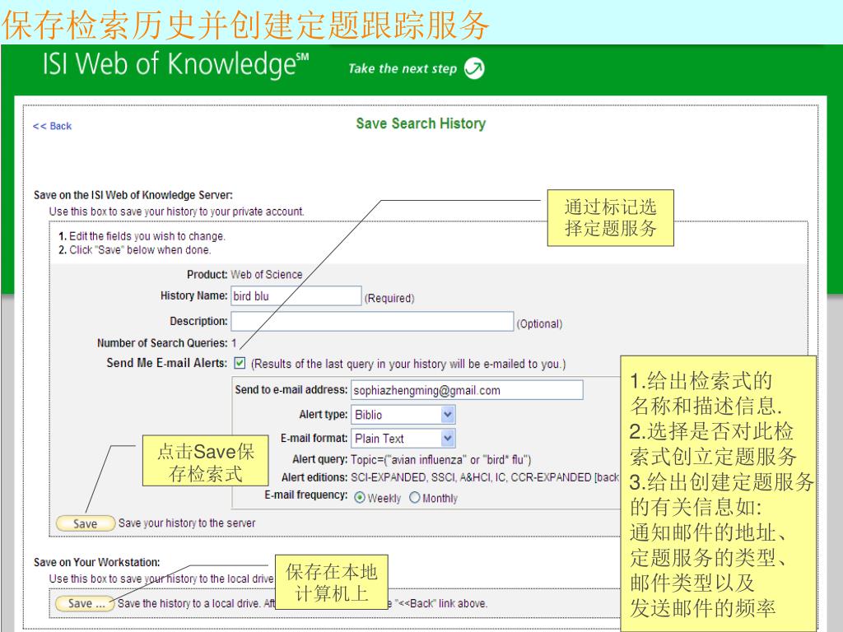Click the Alert query text Topic=("avian influenza" or "bird* flu")
The width and height of the screenshot is (843, 632).
(441, 459)
